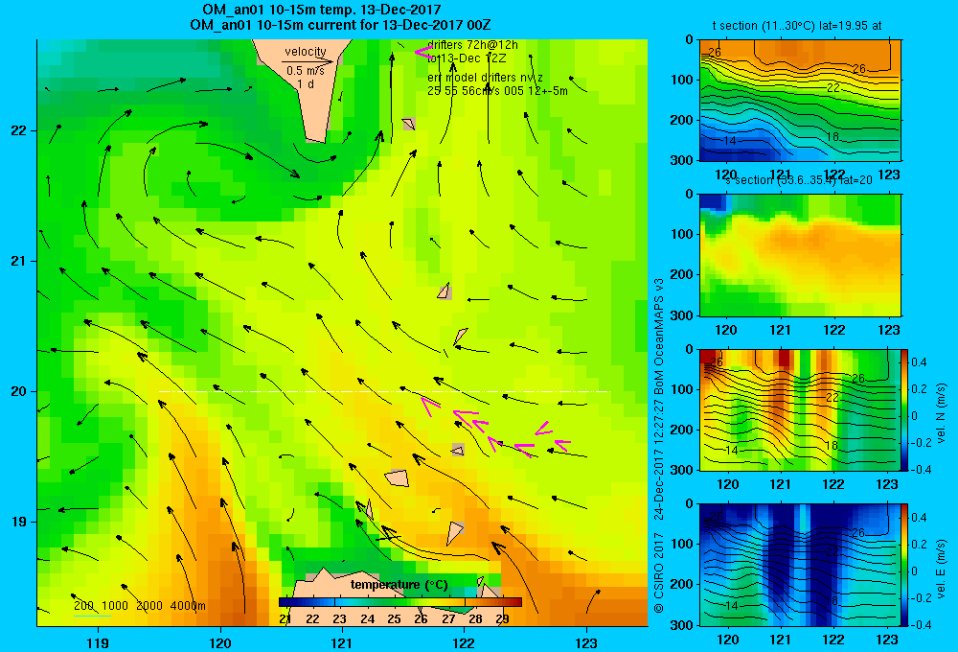Pick the dark blue 21 end of temperature colorbar

pyautogui.click(x=285, y=602)
